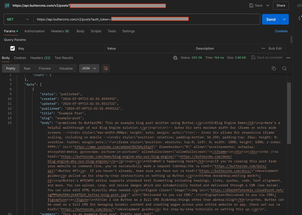Click the Size 2.66 KB text
Viewport: 302px width, 215px height.
point(236,58)
